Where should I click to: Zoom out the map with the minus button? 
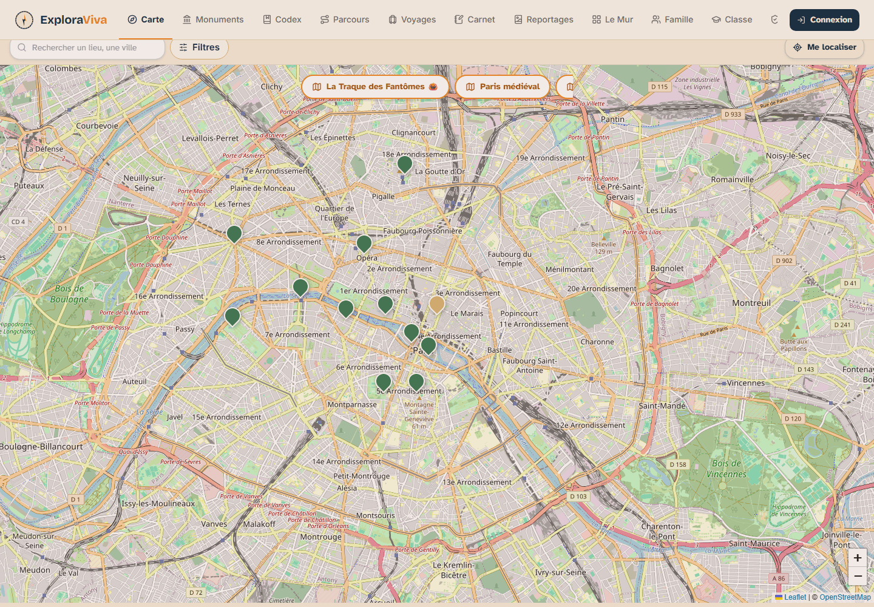[858, 576]
